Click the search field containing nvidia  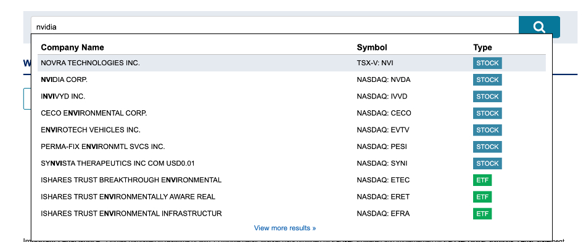click(274, 27)
